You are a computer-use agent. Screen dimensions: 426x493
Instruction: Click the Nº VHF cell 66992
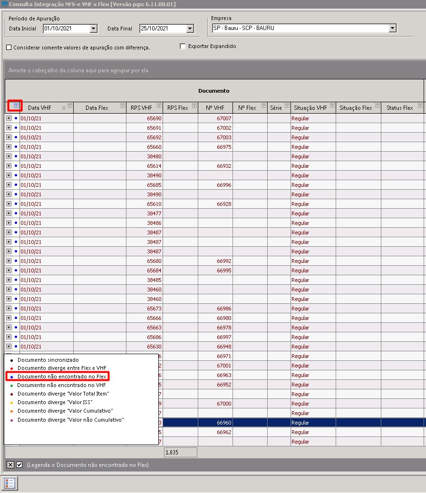pos(215,261)
